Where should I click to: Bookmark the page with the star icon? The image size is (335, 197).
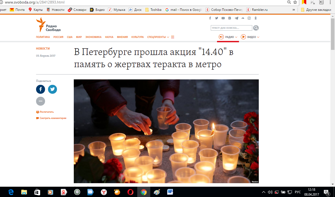[295, 2]
